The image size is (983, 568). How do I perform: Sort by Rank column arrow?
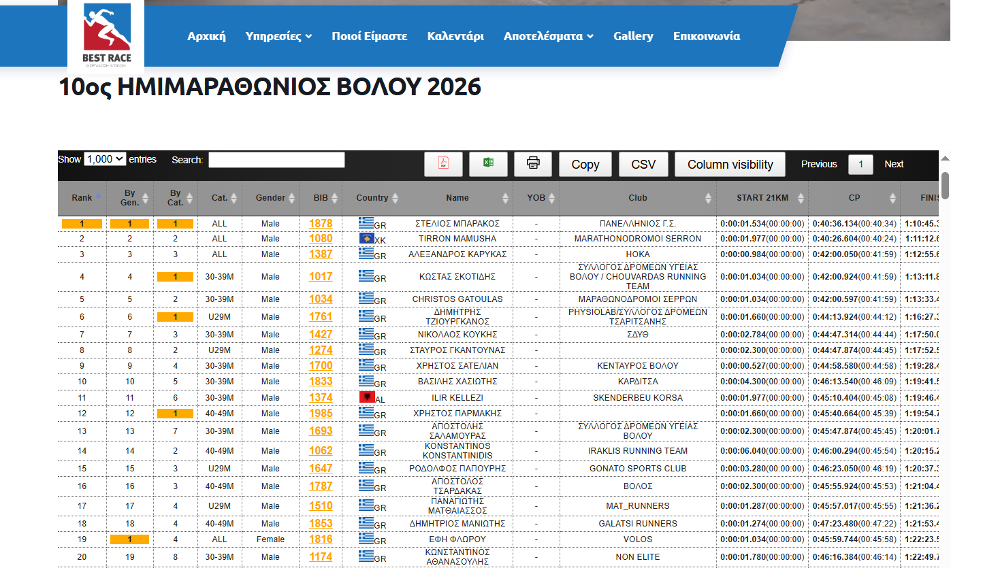pyautogui.click(x=98, y=197)
